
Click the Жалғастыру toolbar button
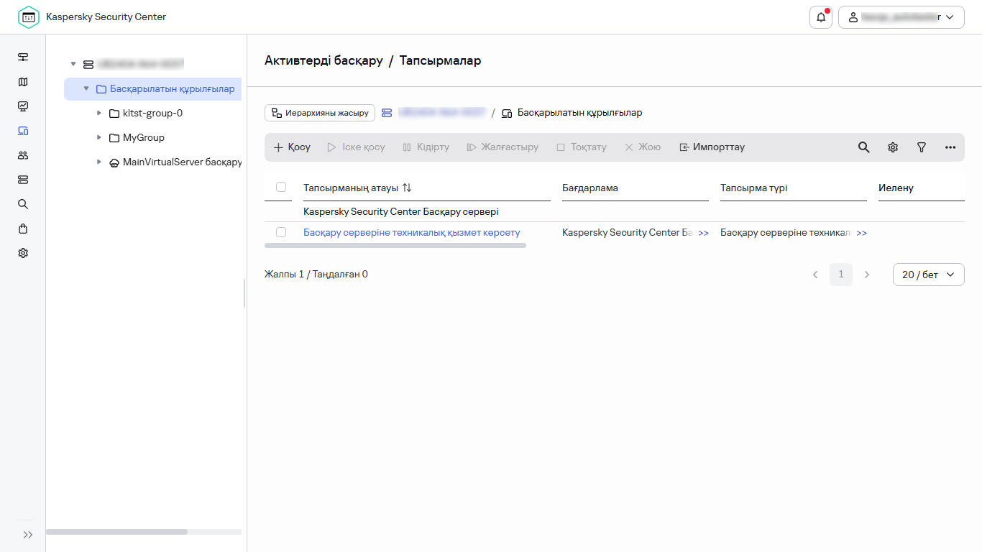pos(503,147)
